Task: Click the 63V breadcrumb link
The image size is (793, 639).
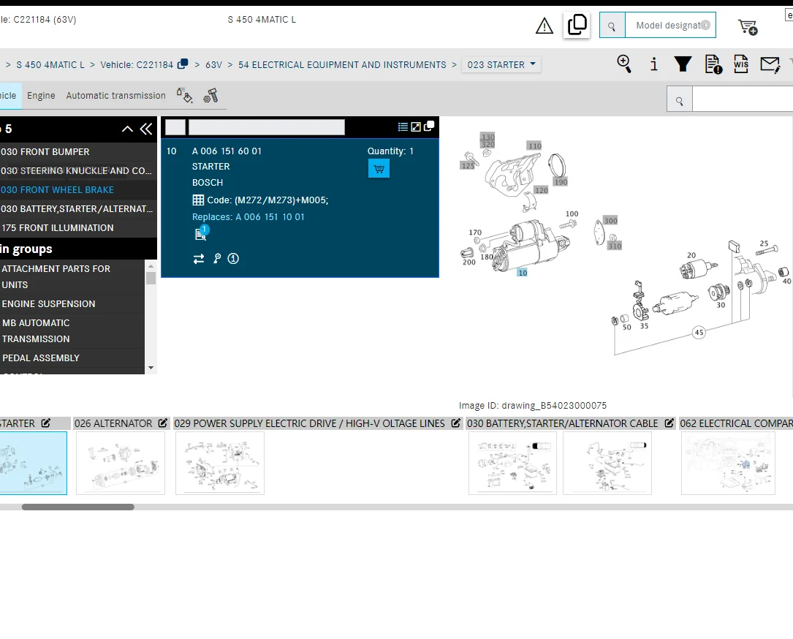Action: pyautogui.click(x=213, y=64)
